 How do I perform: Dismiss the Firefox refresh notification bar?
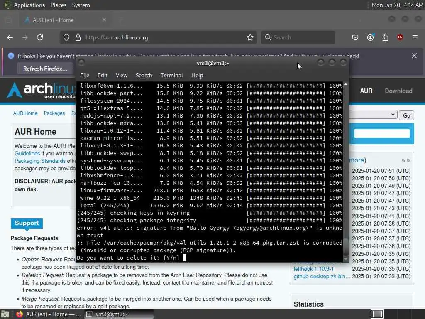(x=414, y=56)
